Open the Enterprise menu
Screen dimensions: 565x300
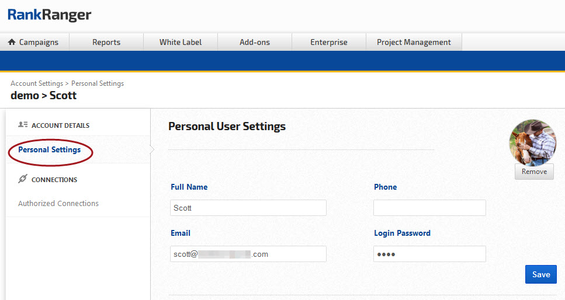pos(329,42)
